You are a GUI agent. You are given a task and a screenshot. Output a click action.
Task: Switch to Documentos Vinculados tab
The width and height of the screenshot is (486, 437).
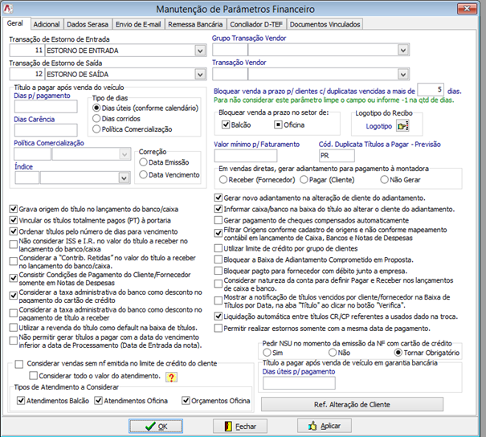coord(325,24)
